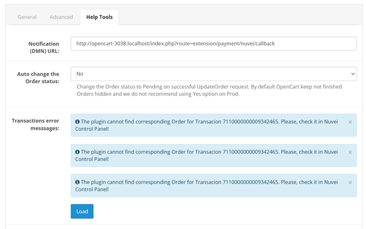Viewport: 366px width, 229px height.
Task: Click the second error alert's message text
Action: click(206, 156)
